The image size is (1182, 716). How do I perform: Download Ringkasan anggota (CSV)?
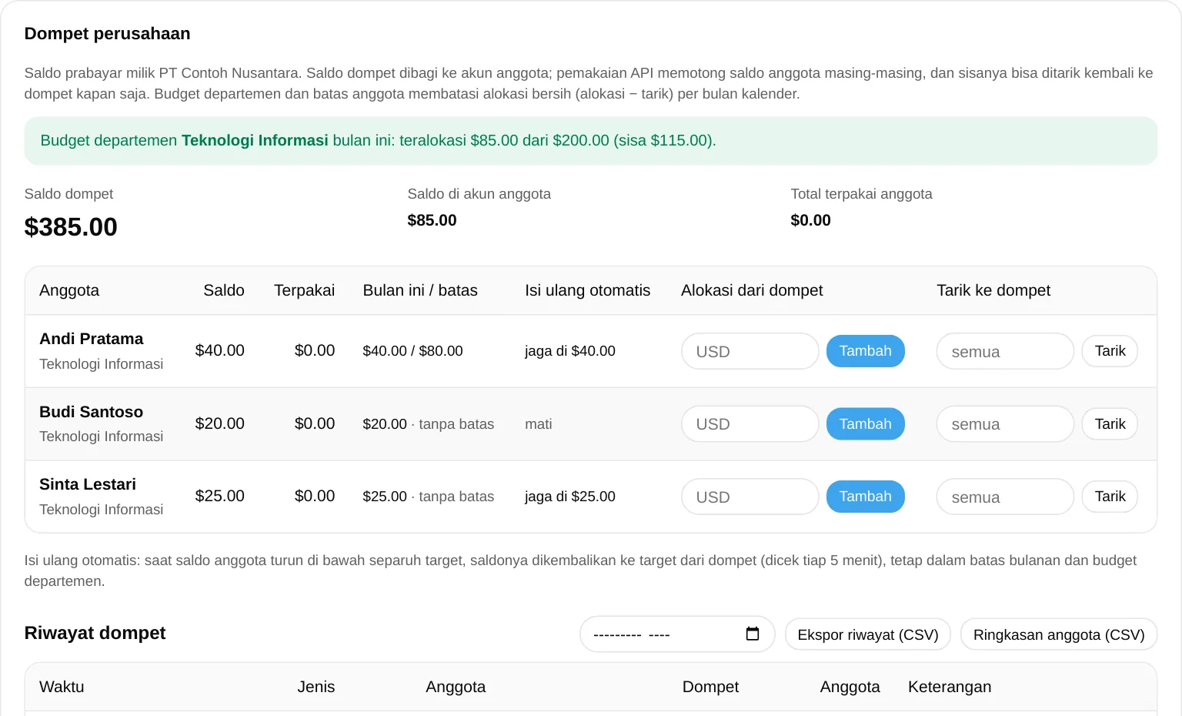pyautogui.click(x=1059, y=634)
